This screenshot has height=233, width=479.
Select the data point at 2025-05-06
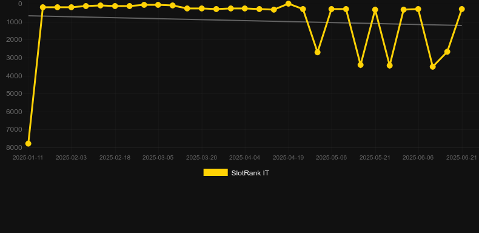[x=331, y=9]
